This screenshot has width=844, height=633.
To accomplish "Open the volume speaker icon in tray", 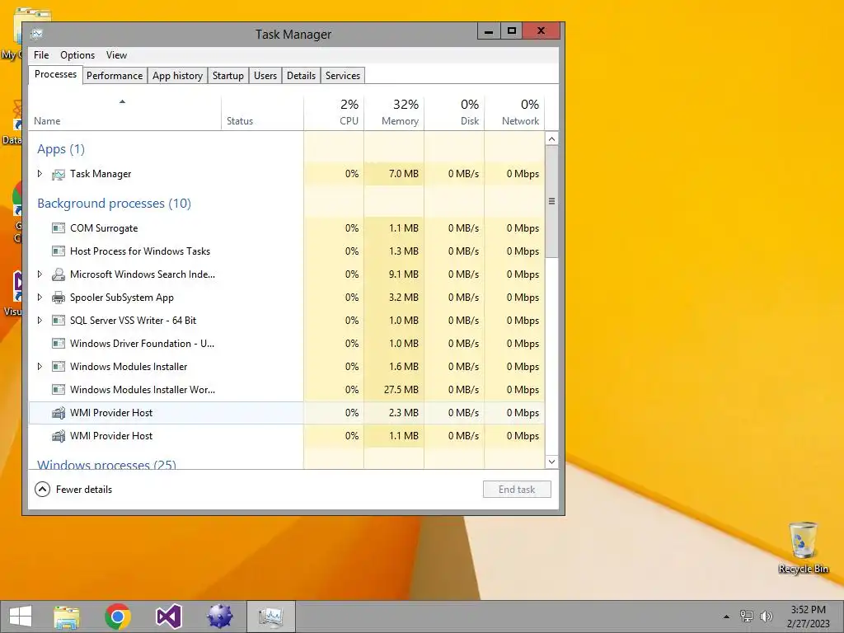I will pos(766,617).
